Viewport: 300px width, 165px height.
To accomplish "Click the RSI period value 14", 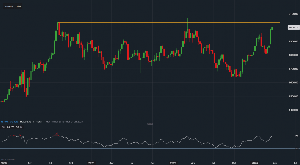I will (x=9, y=127).
